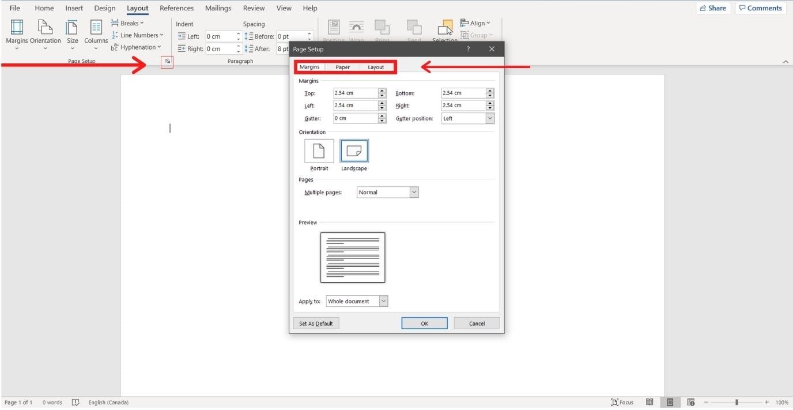Image resolution: width=793 pixels, height=410 pixels.
Task: Switch to the Home ribbon tab
Action: [x=44, y=8]
